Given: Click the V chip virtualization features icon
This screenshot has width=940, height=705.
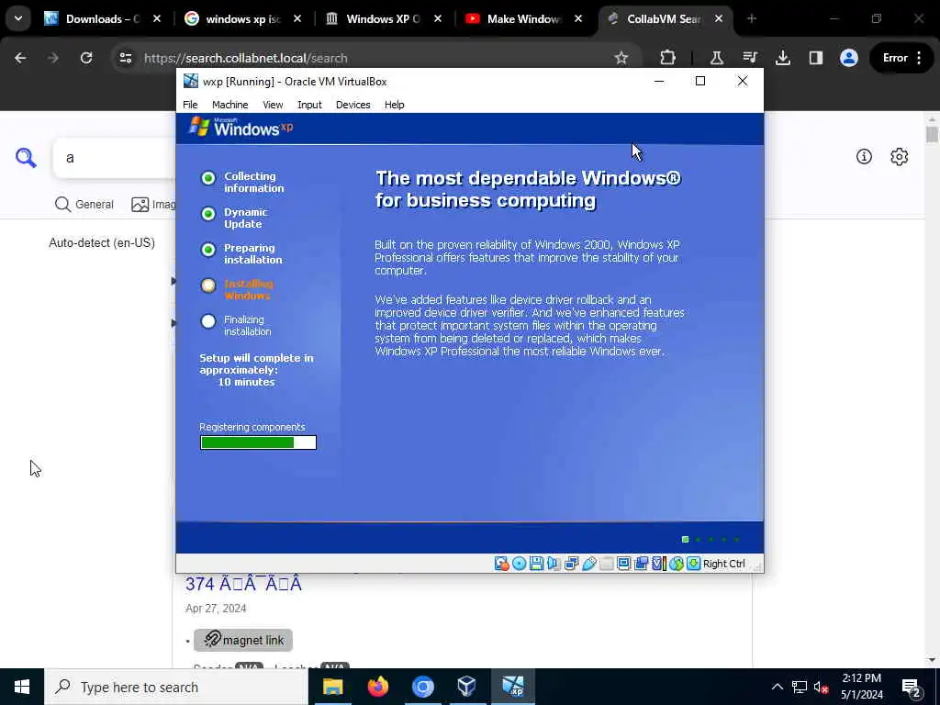Looking at the screenshot, I should coord(659,564).
